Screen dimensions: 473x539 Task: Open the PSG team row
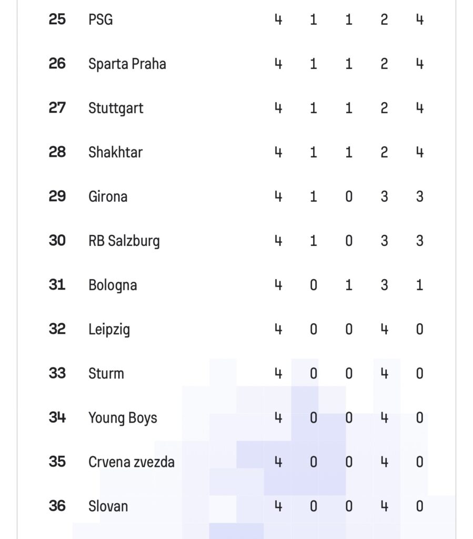[x=236, y=19]
